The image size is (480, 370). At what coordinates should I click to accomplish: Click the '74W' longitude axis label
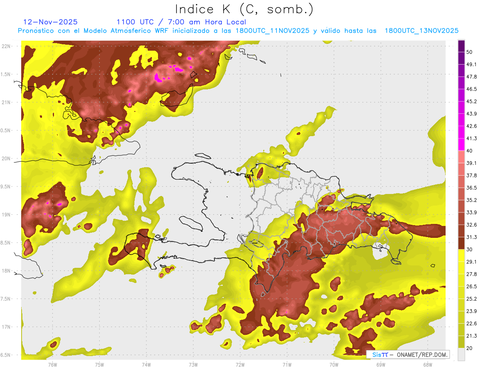point(146,364)
